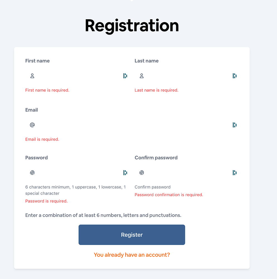Viewport: 277px width, 279px height.
Task: Click the @ icon in Email field
Action: 32,125
